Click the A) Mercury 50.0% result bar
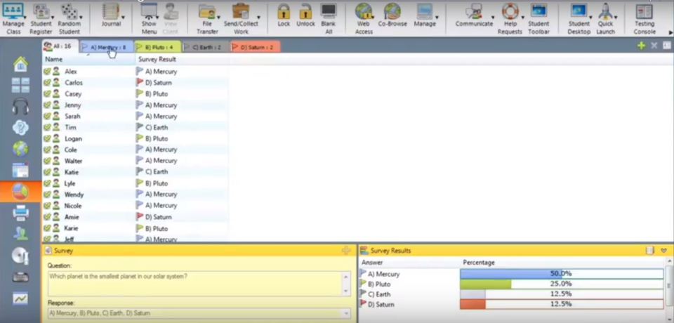The image size is (674, 323). (562, 274)
